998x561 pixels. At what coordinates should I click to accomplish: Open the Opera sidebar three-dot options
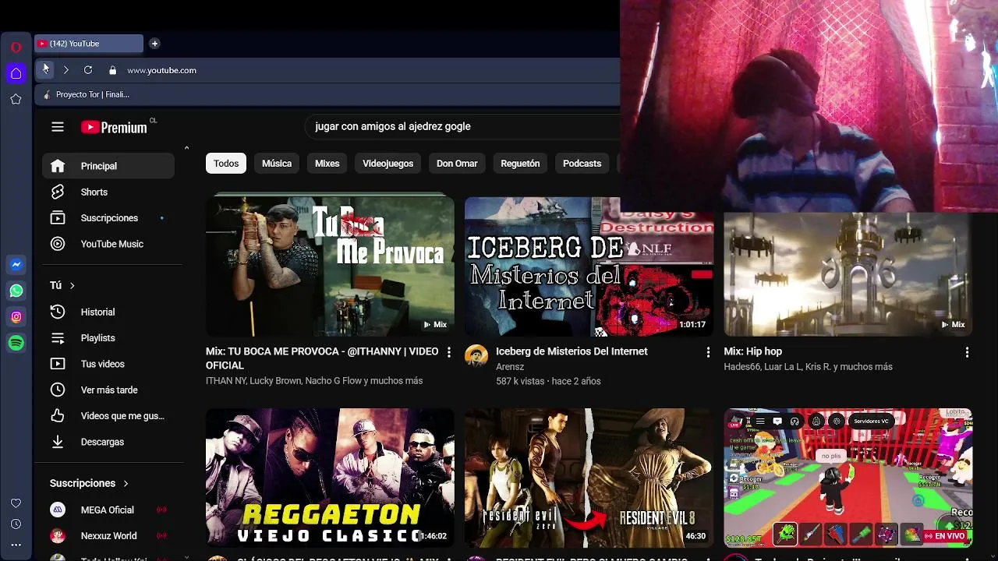tap(16, 545)
